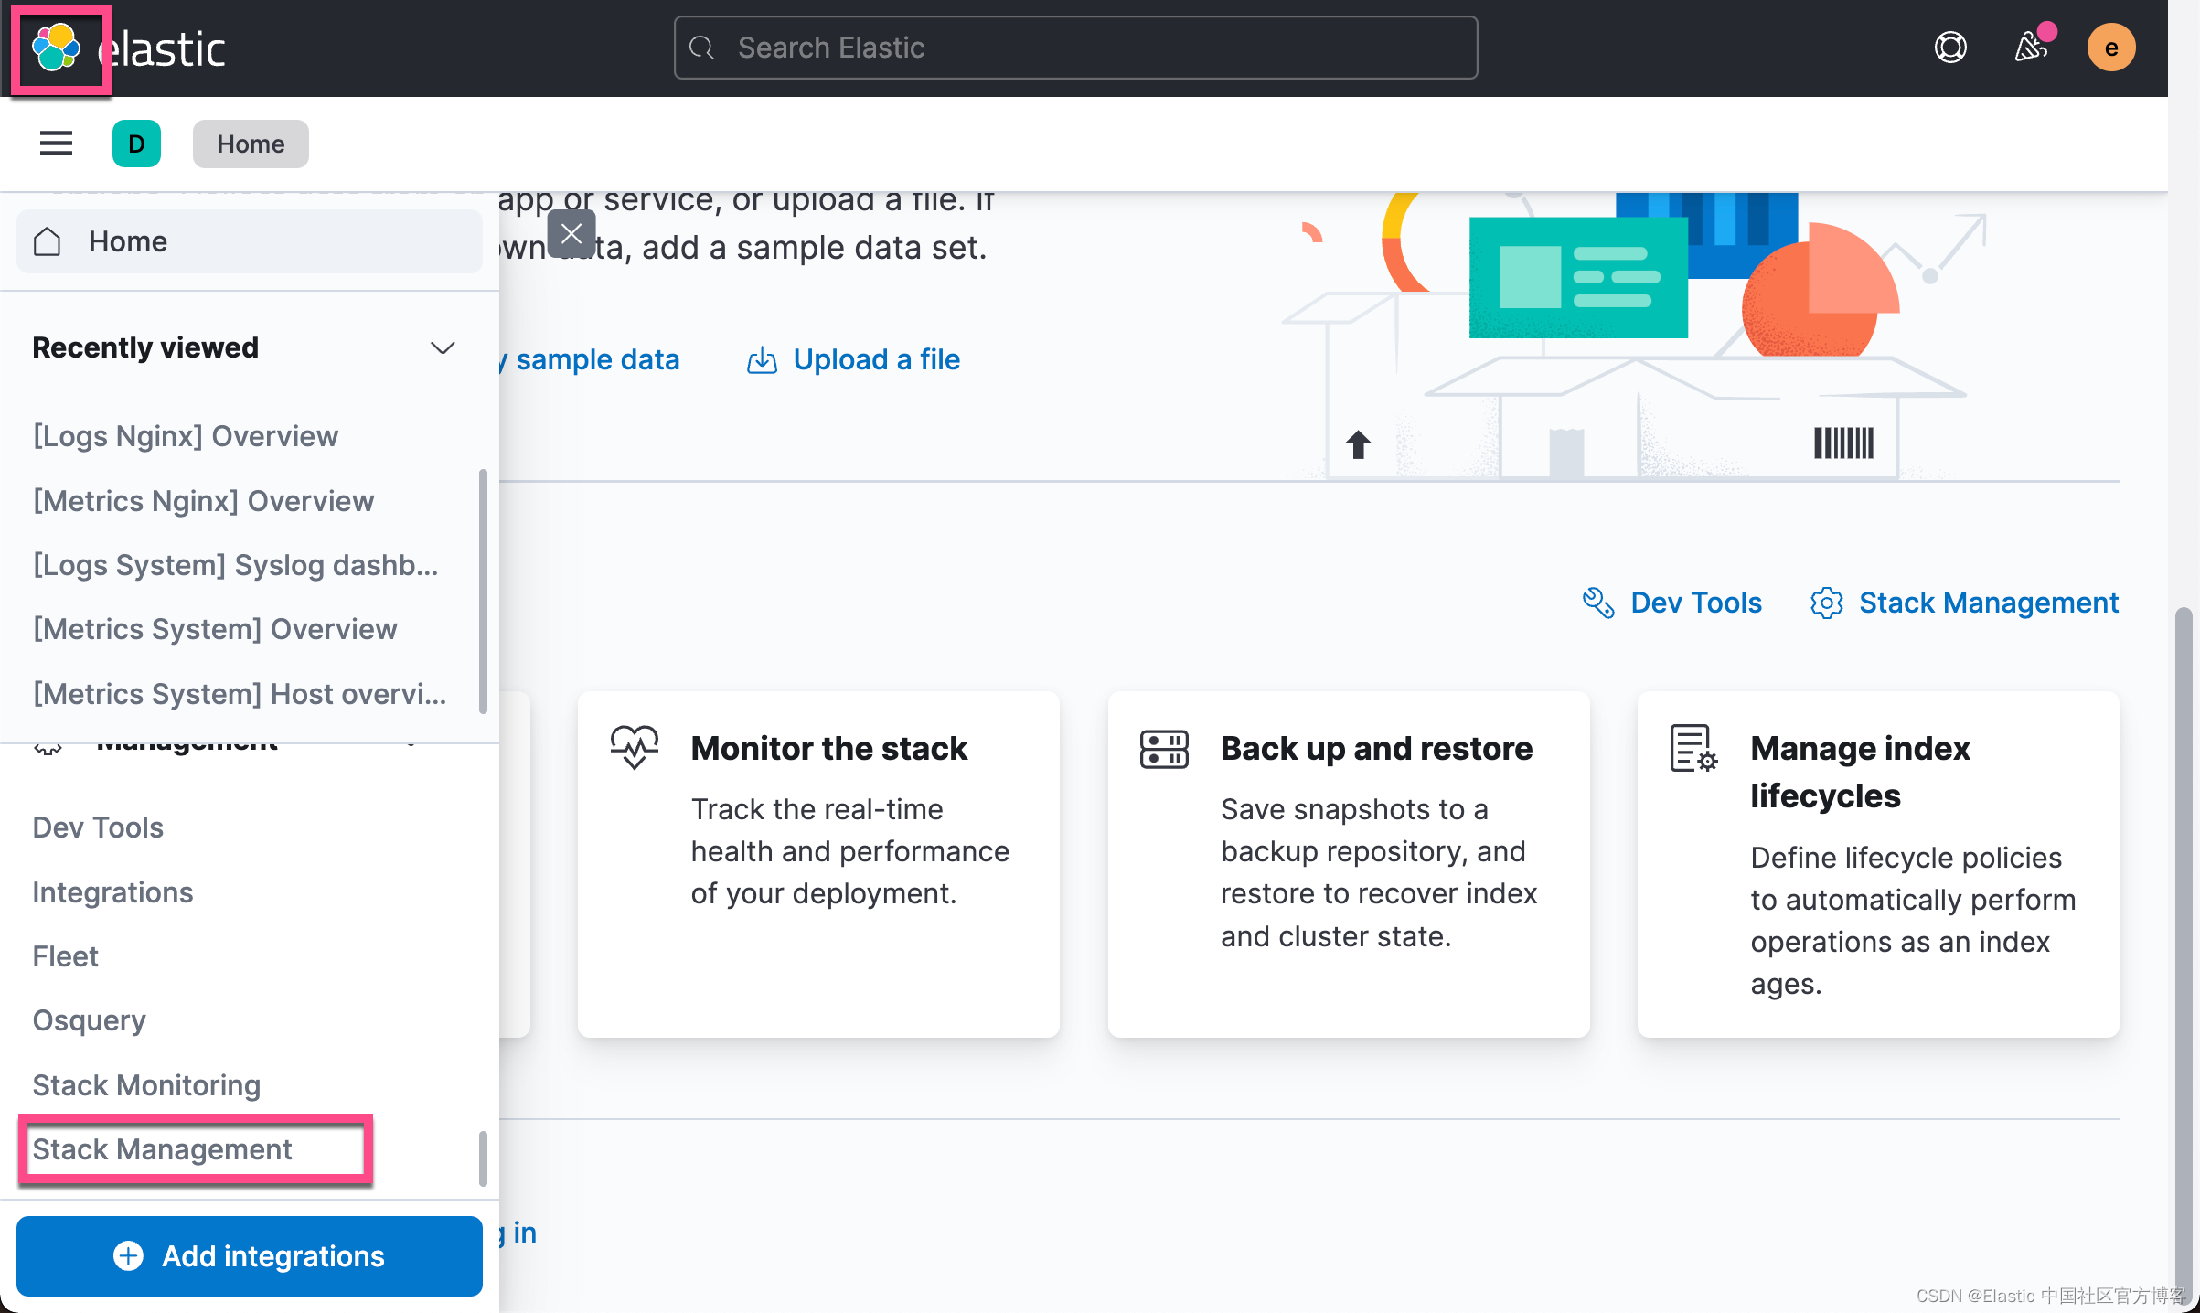The height and width of the screenshot is (1313, 2200).
Task: Open Fleet in the sidebar
Action: [x=65, y=956]
